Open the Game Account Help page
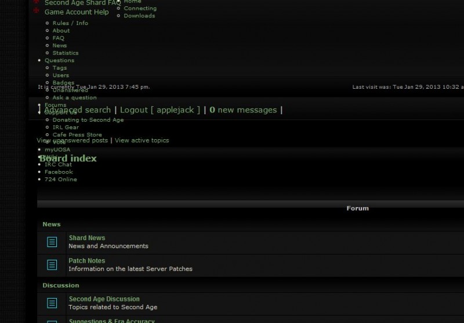 pyautogui.click(x=77, y=12)
